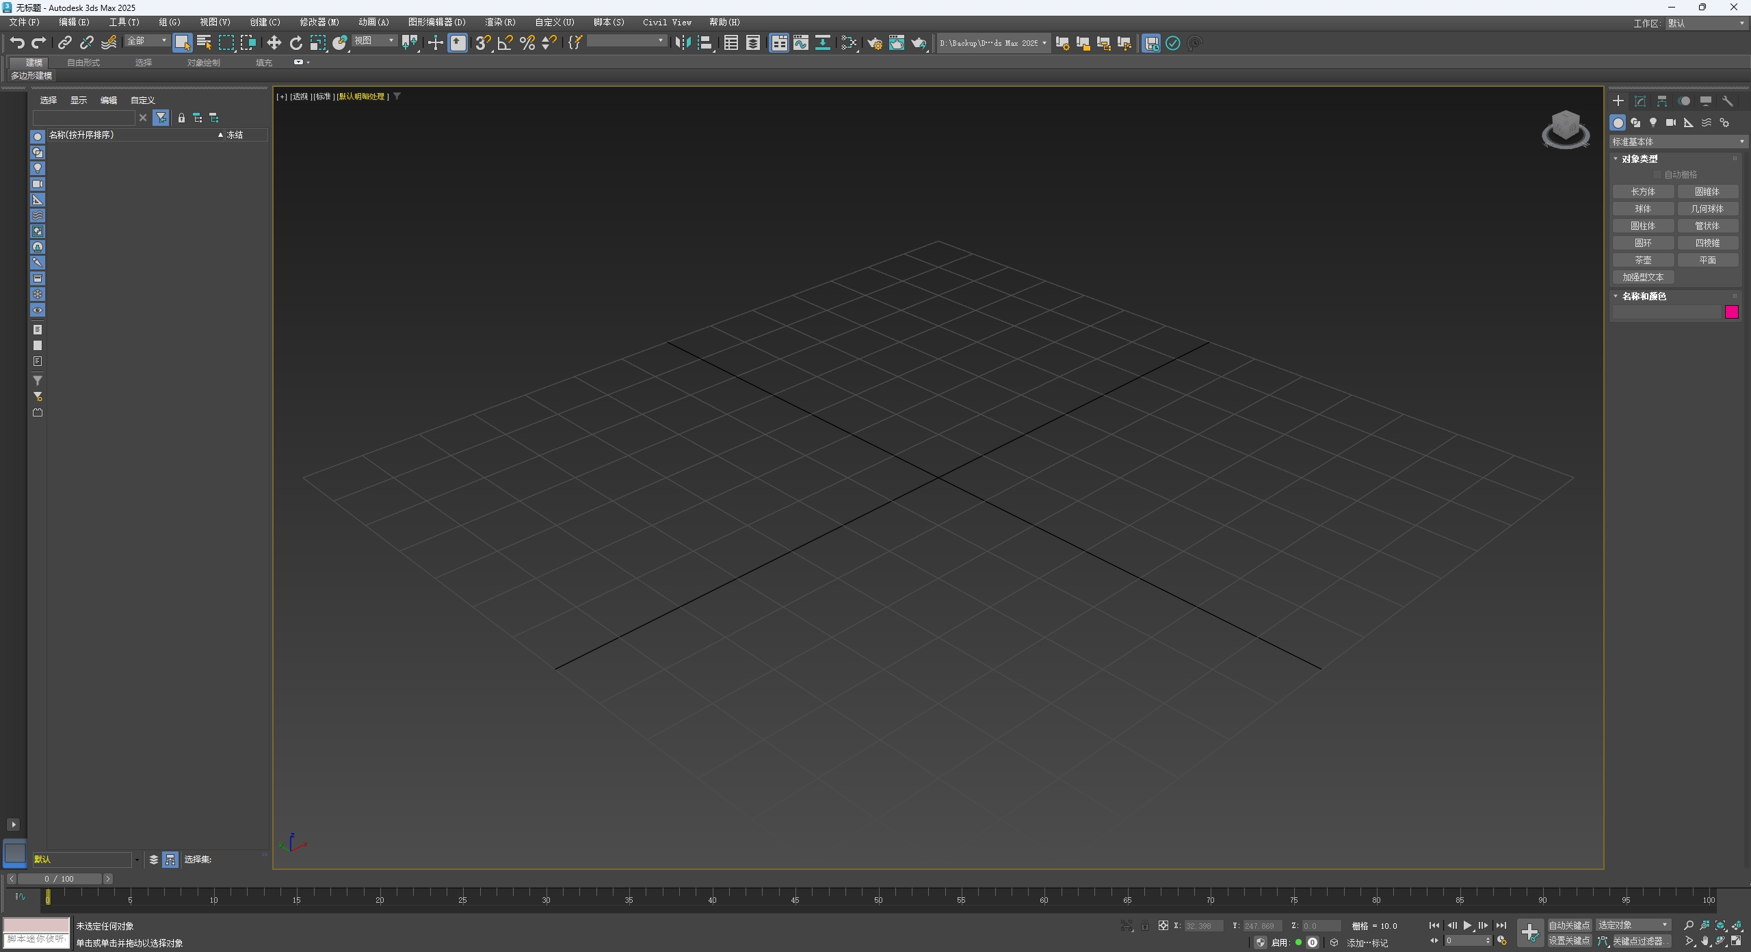Click the Undo arrow icon

click(x=17, y=43)
